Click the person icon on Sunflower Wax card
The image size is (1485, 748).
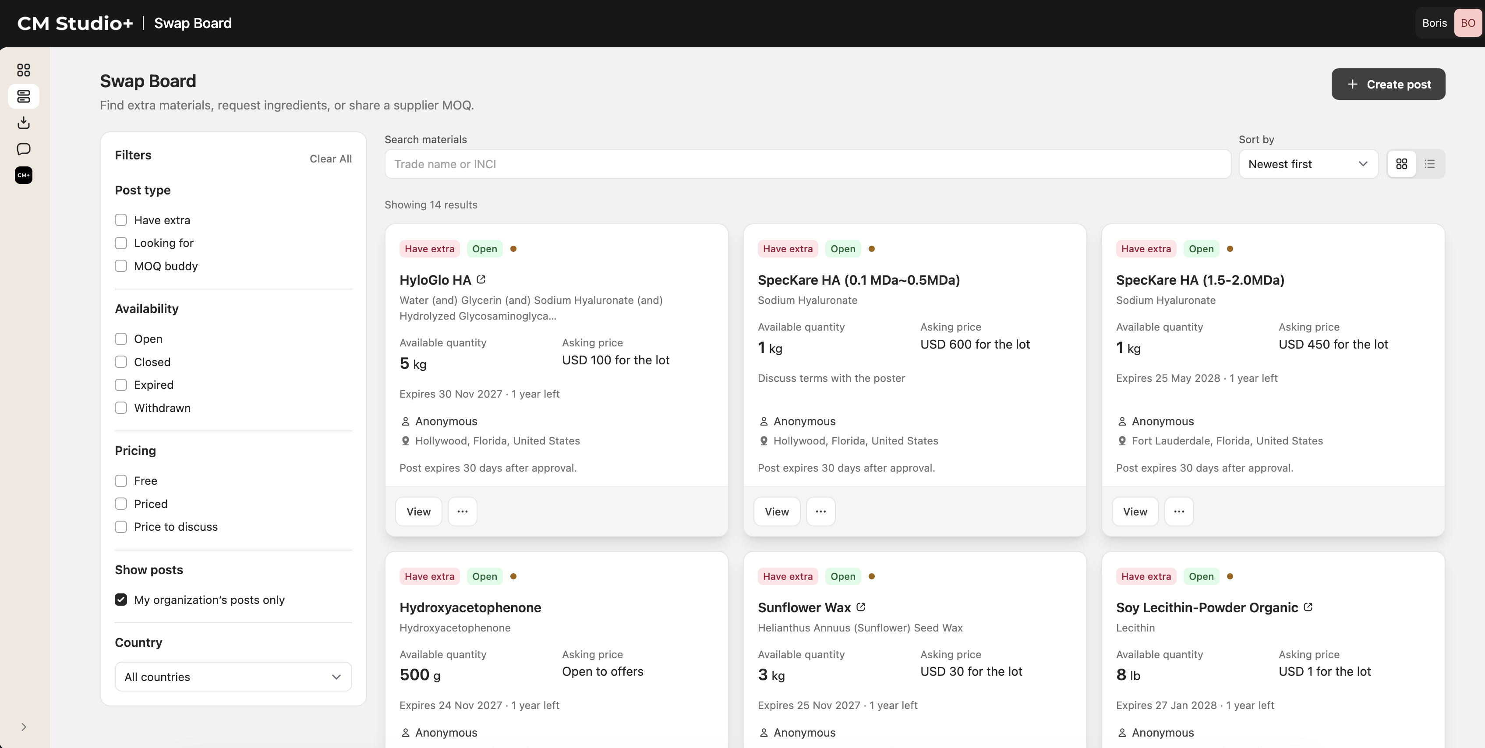764,732
